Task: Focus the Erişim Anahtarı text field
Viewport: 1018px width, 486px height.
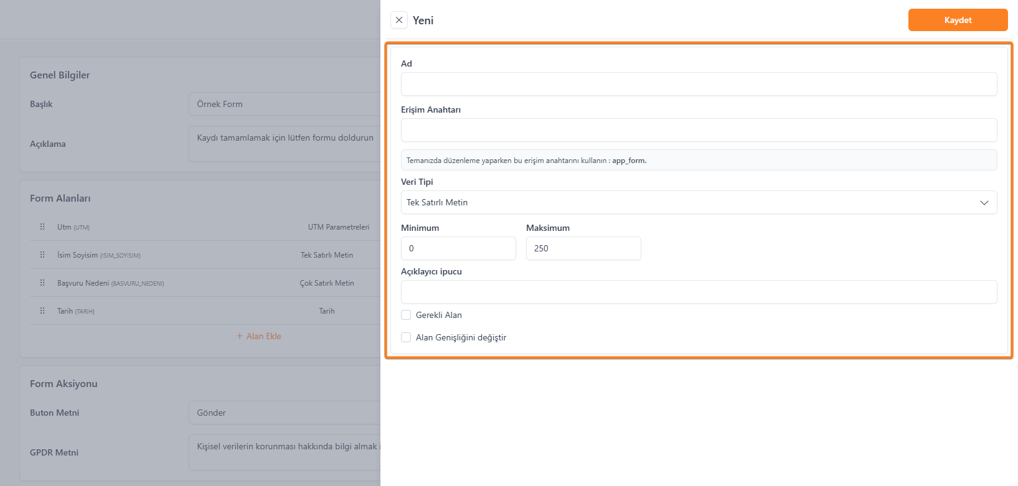Action: tap(699, 130)
